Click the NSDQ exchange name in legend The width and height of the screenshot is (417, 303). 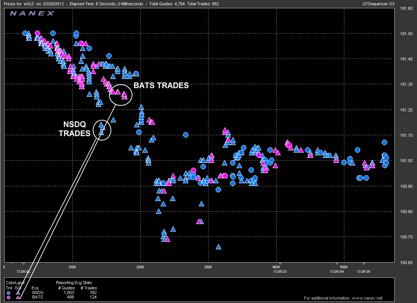tap(38, 292)
